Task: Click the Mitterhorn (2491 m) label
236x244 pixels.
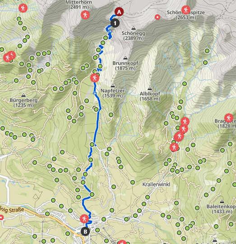Action: [x=79, y=5]
